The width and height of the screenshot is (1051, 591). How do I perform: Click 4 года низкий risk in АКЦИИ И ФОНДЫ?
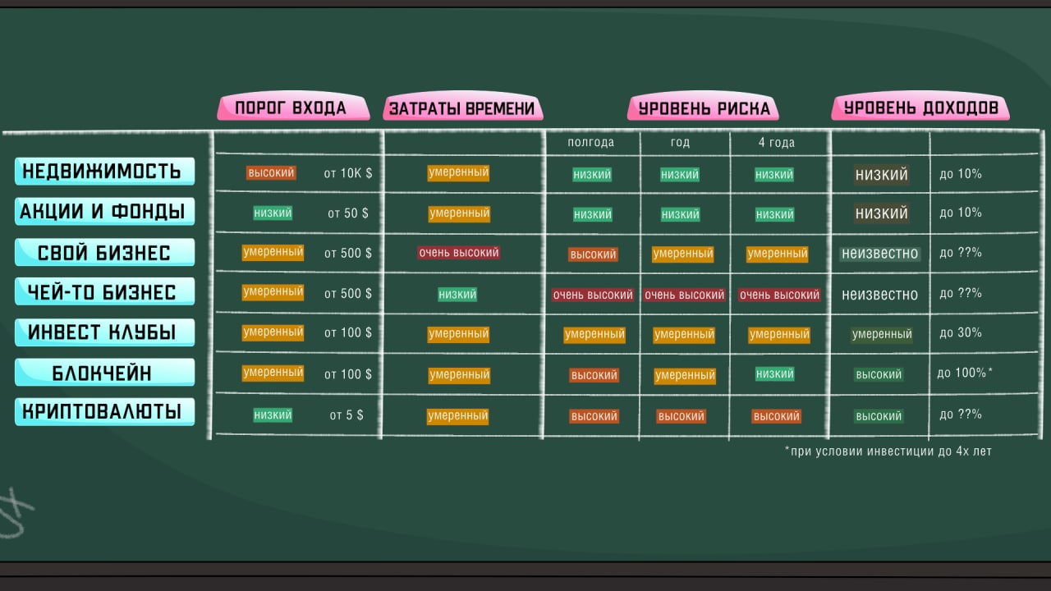[x=774, y=214]
